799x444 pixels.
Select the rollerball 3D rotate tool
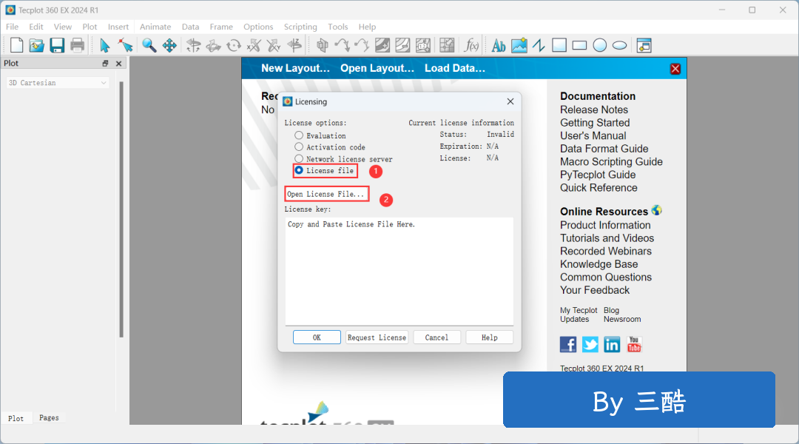[213, 45]
